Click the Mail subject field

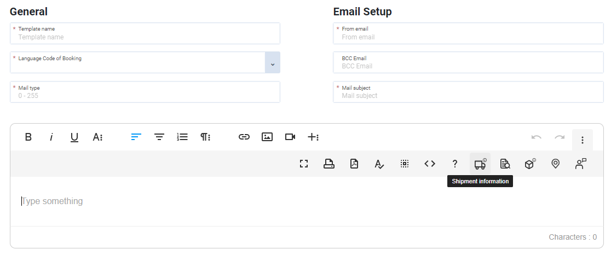click(x=468, y=96)
